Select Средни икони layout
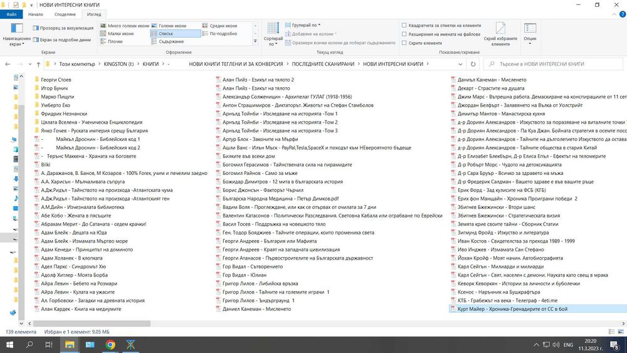This screenshot has width=627, height=353. pyautogui.click(x=220, y=26)
